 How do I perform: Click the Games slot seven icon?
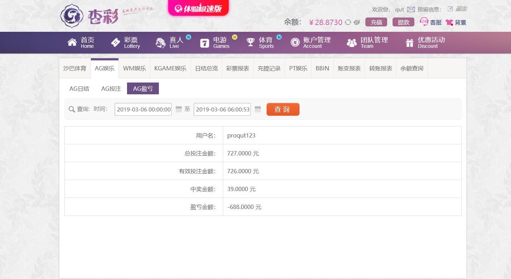click(204, 43)
